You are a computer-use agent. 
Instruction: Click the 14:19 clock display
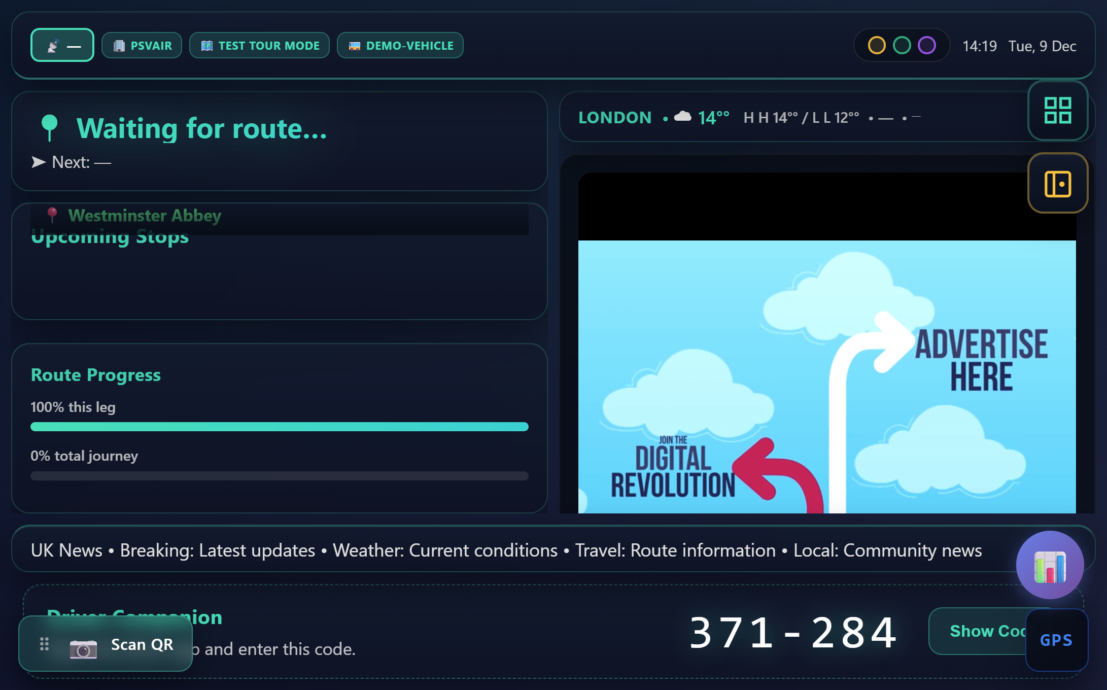point(980,46)
